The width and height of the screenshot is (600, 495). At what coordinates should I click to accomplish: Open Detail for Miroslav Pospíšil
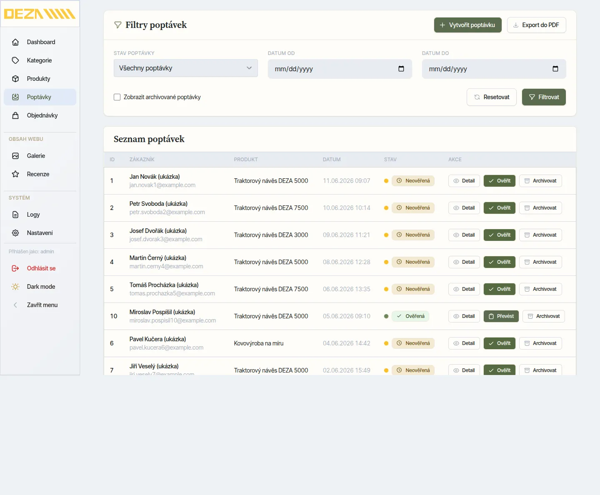464,316
